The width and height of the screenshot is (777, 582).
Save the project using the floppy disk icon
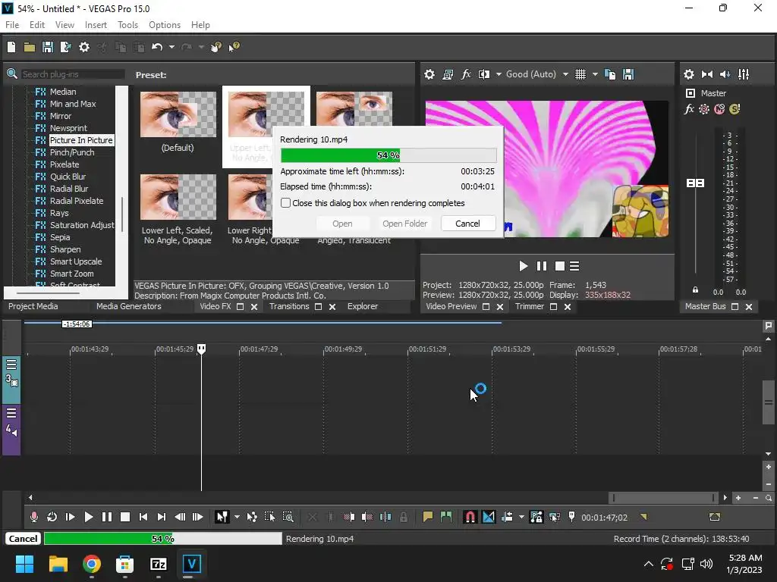[x=48, y=47]
